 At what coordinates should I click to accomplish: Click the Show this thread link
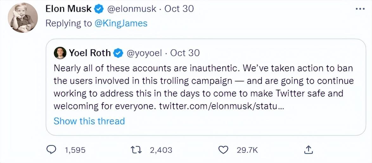click(89, 121)
